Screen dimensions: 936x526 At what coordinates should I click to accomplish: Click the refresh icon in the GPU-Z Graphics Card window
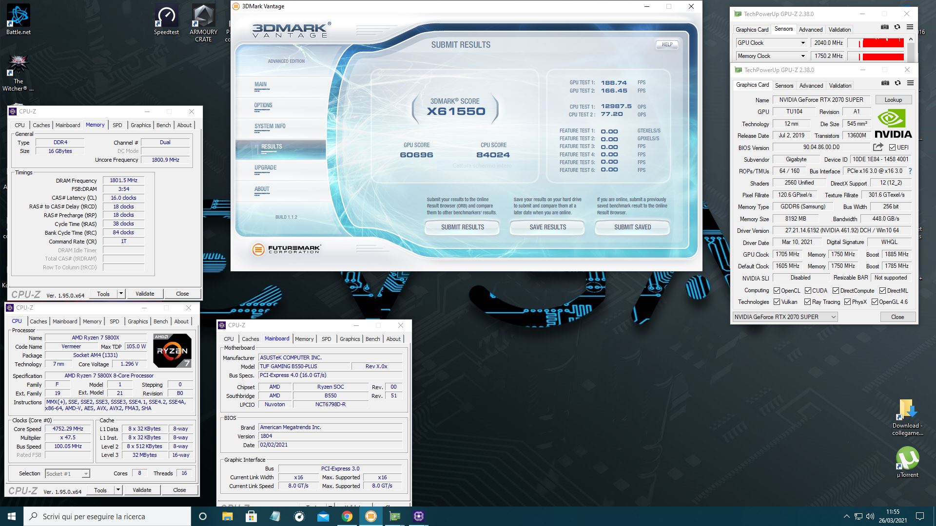(897, 83)
